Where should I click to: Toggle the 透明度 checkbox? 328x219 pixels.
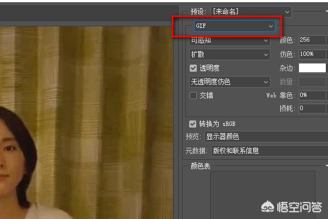(x=194, y=68)
